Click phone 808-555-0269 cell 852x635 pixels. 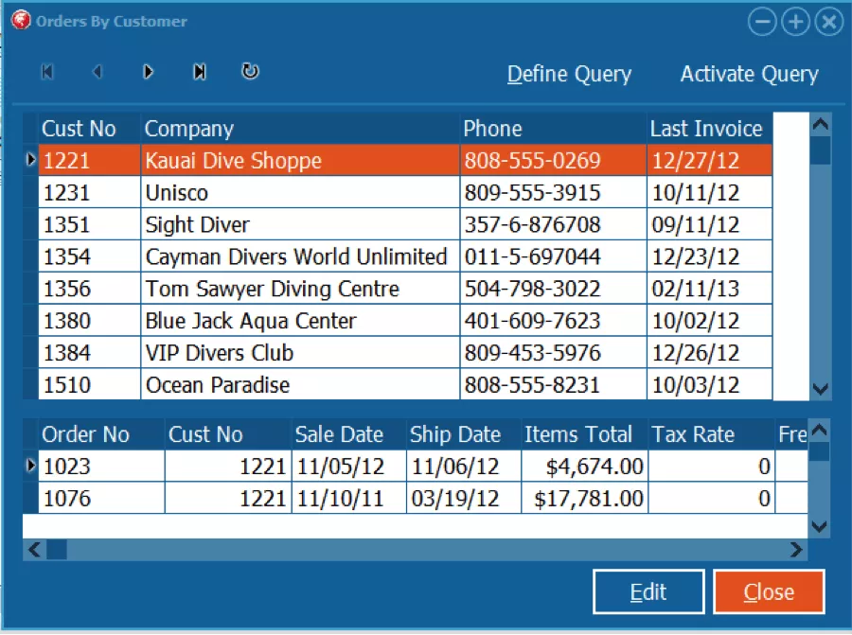(x=553, y=160)
